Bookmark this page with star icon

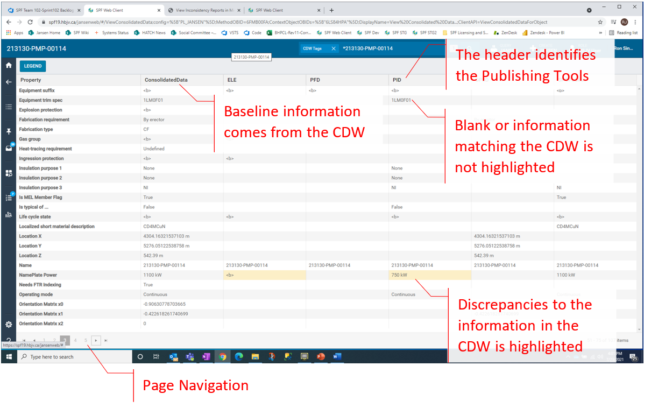(600, 22)
